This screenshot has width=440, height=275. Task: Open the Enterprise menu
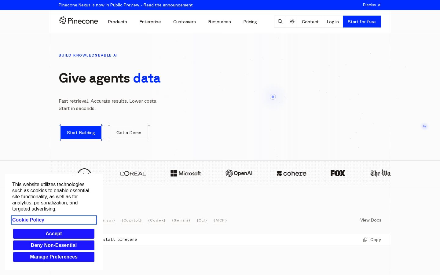pos(150,22)
